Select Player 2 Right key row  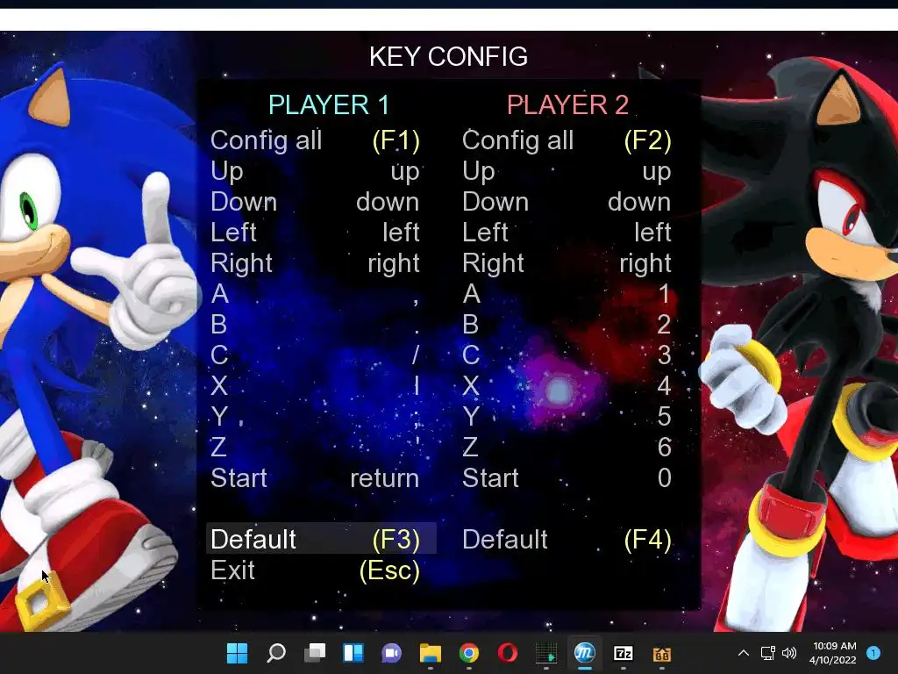pyautogui.click(x=567, y=263)
